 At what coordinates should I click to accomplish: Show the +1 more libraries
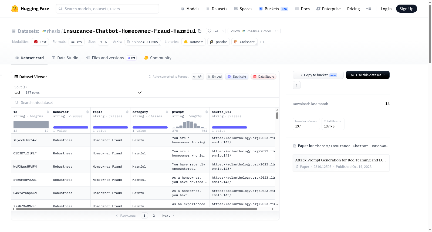[x=262, y=42]
